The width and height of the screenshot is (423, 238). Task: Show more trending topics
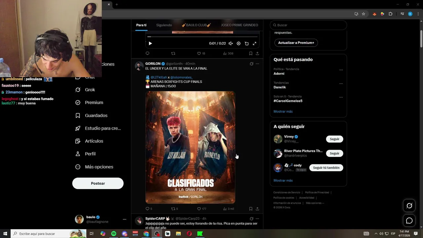(x=283, y=111)
